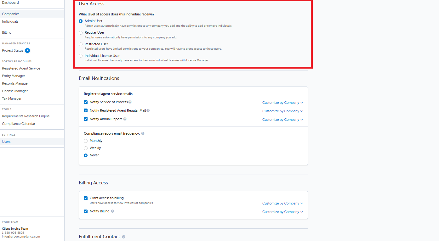
Task: Expand Customize by Company for Annual Report
Action: (x=282, y=120)
